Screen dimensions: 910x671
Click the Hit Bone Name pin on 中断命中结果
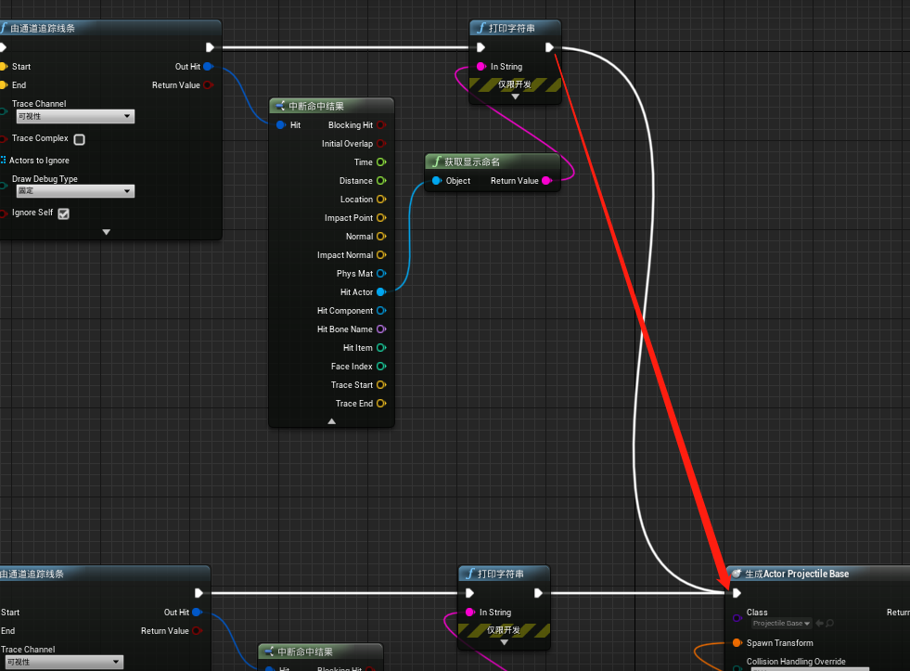click(x=384, y=329)
